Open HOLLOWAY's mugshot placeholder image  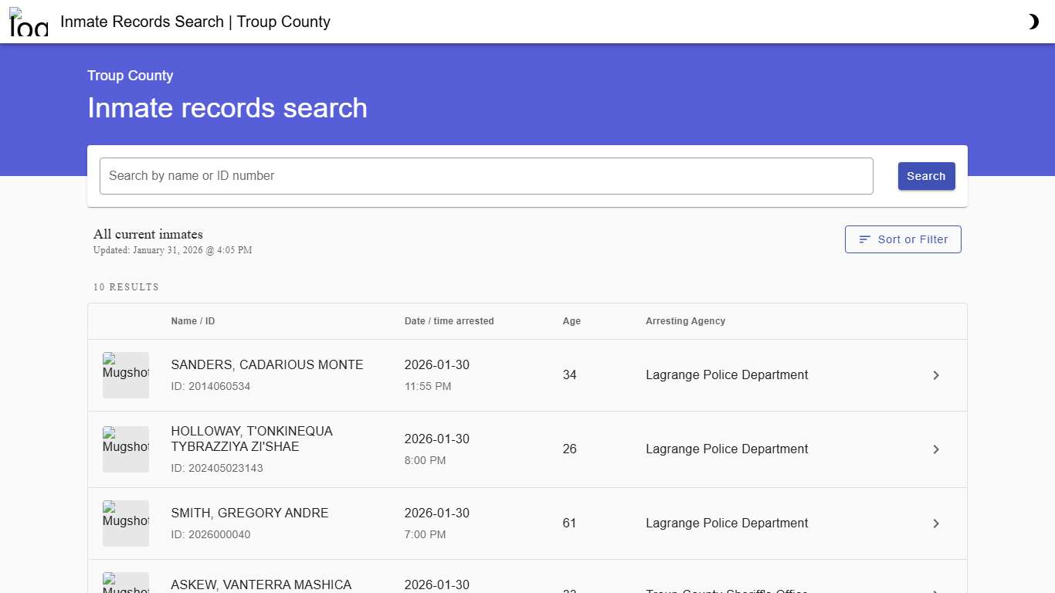tap(125, 449)
